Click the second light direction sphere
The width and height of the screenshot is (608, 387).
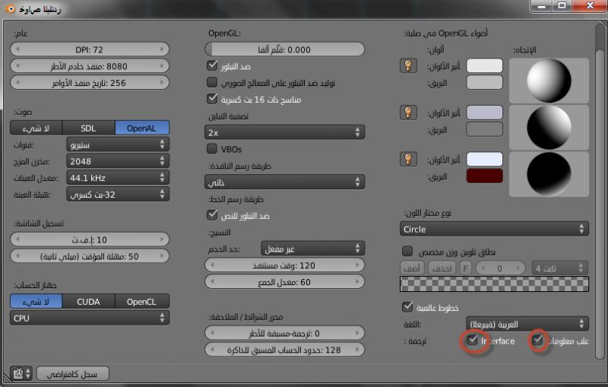click(549, 127)
